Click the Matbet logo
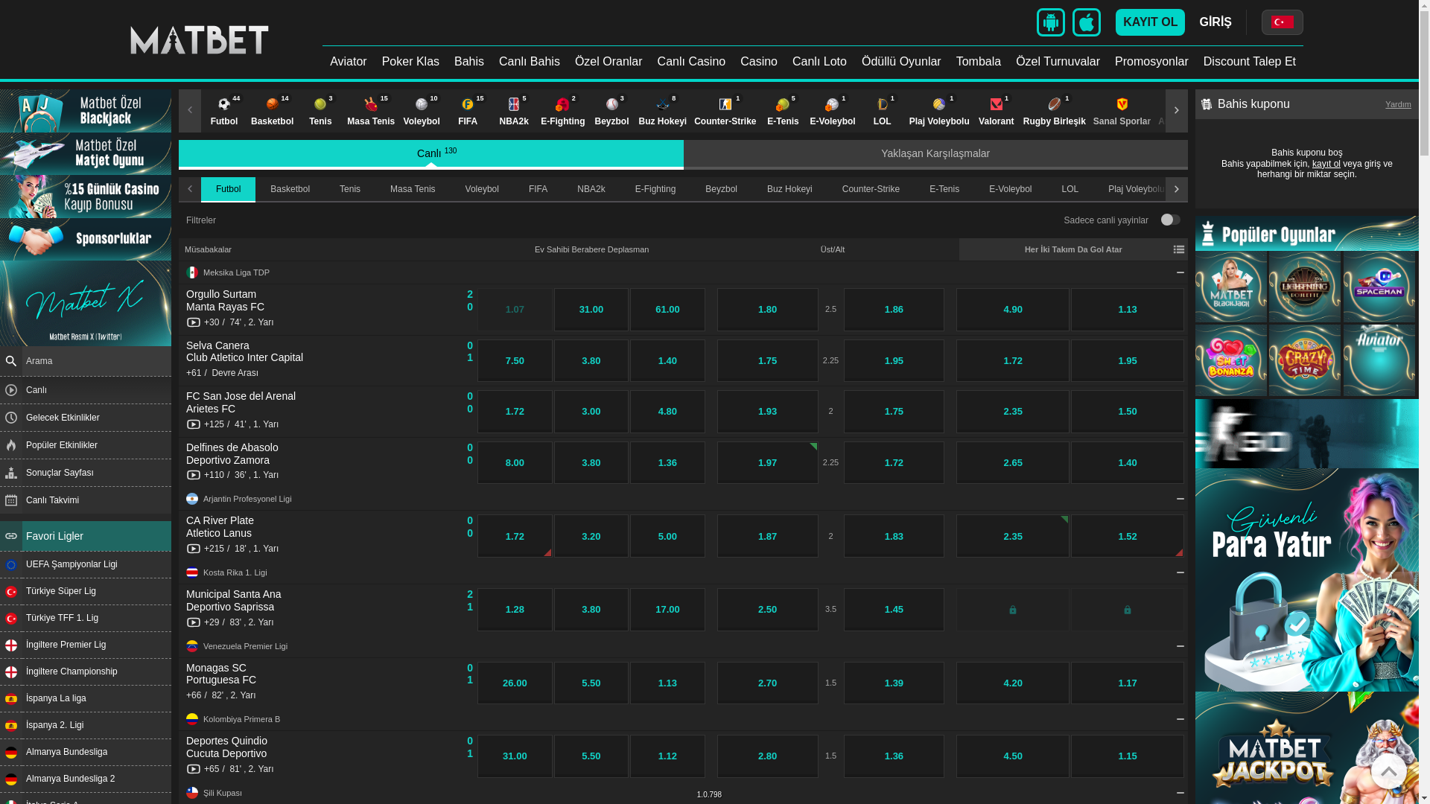The image size is (1430, 804). [199, 40]
